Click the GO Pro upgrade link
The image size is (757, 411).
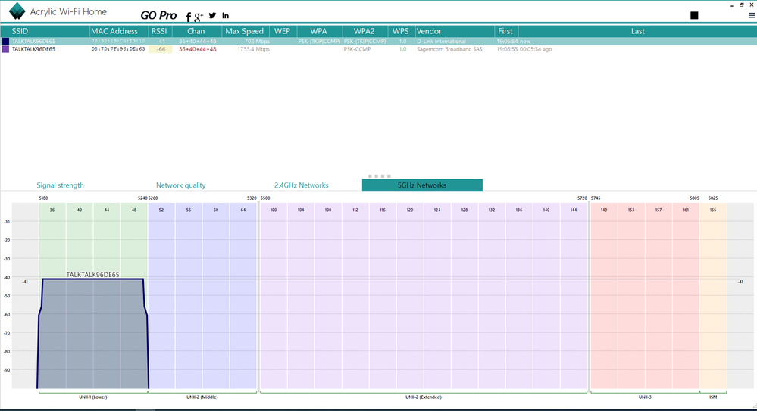tap(158, 15)
